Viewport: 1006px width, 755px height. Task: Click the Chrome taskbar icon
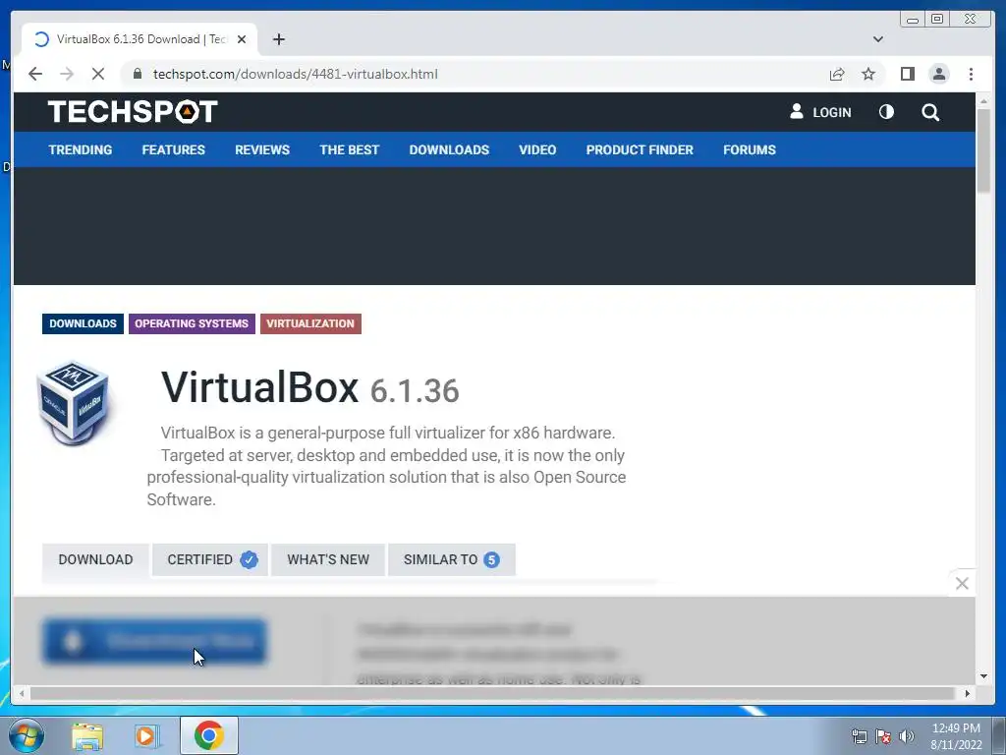coord(209,735)
